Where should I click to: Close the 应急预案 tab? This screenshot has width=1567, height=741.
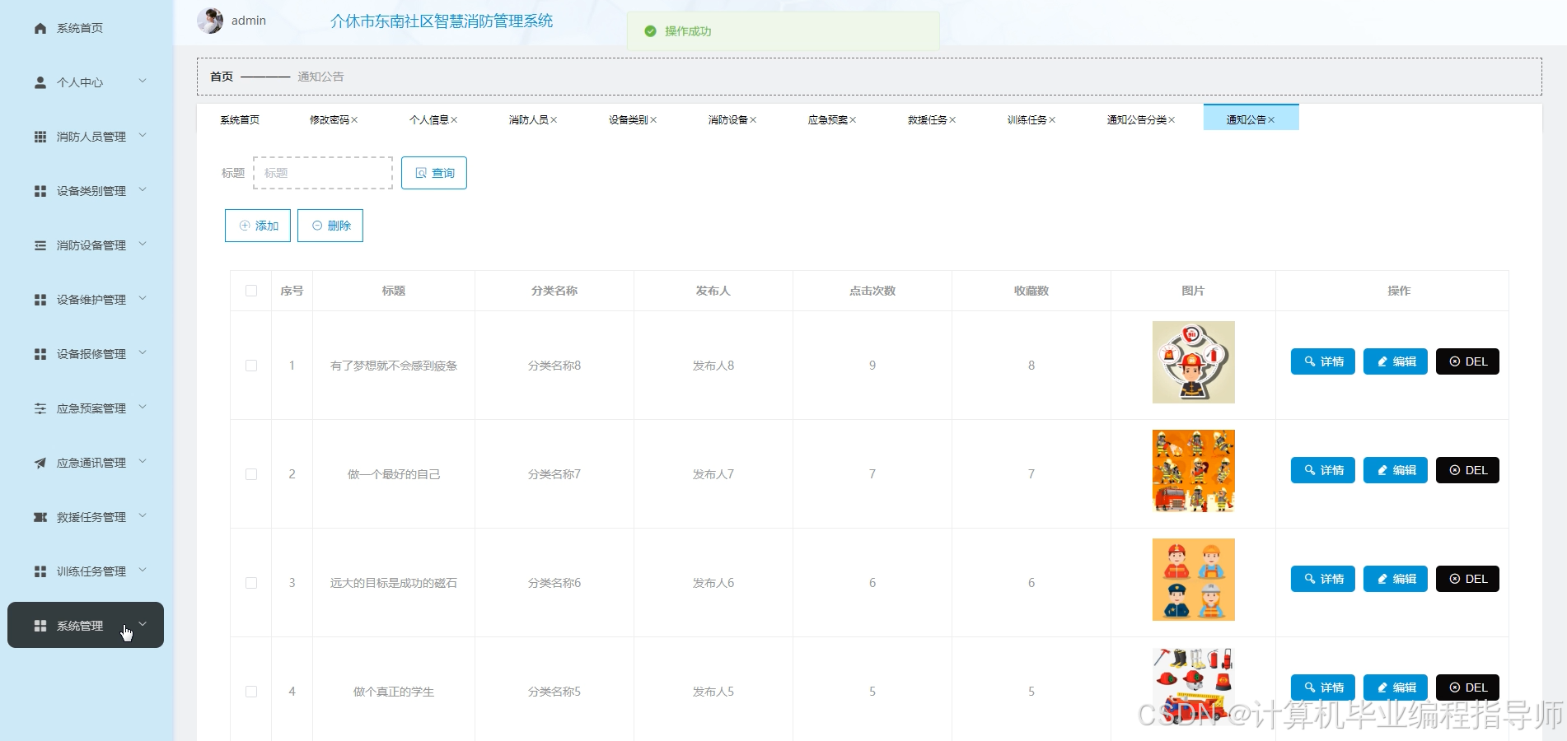(853, 120)
